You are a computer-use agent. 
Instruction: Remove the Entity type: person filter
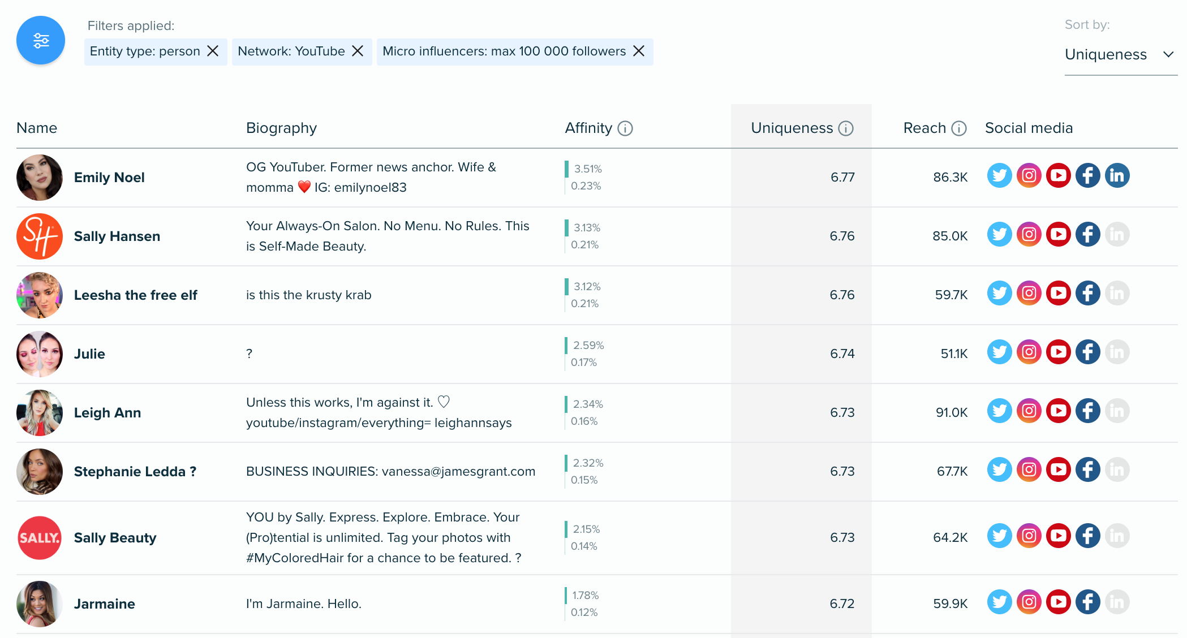(x=213, y=51)
